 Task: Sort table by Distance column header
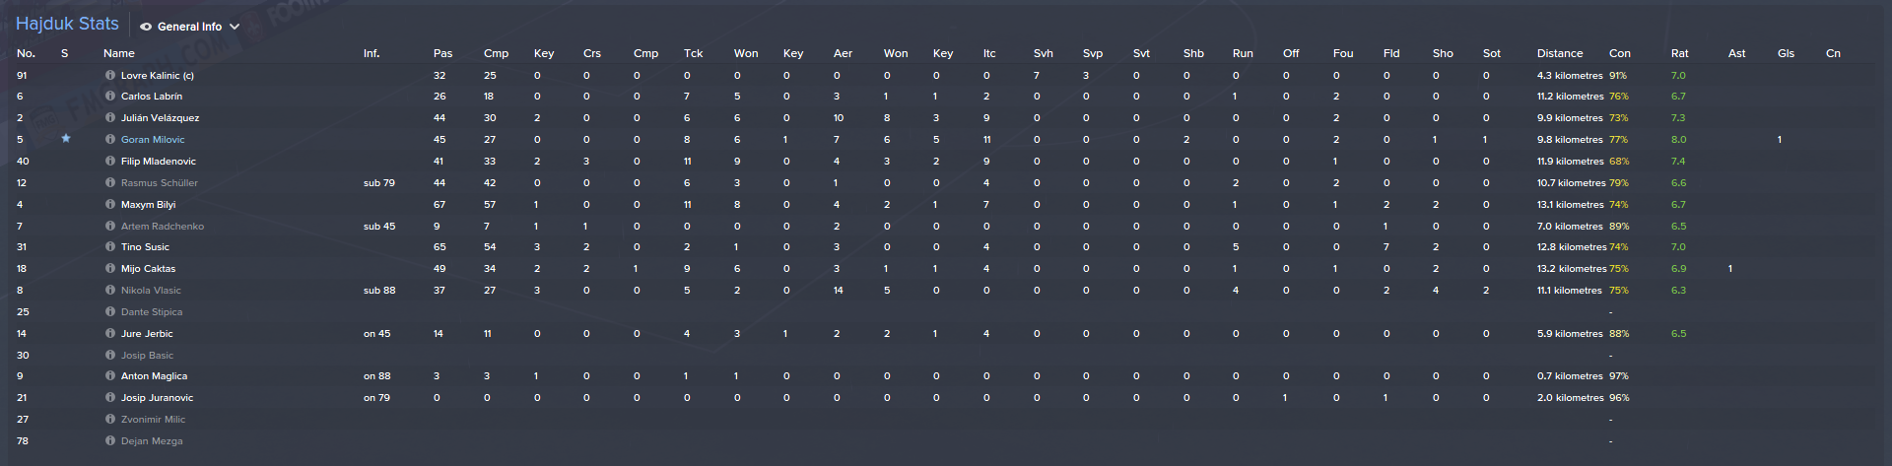pyautogui.click(x=1559, y=53)
